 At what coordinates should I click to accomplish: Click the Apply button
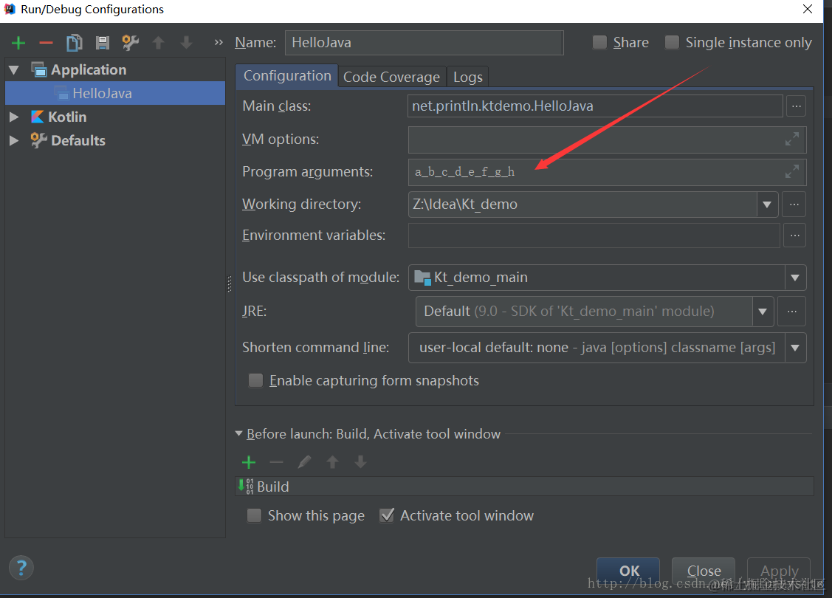pos(779,571)
